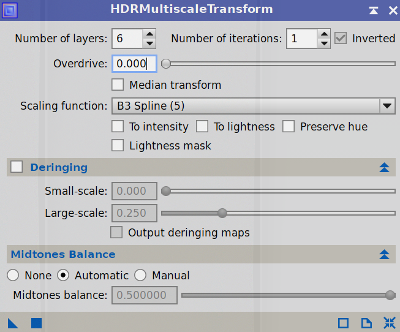This screenshot has height=332, width=400.
Task: Click the Overdrive slider track
Action: point(282,63)
